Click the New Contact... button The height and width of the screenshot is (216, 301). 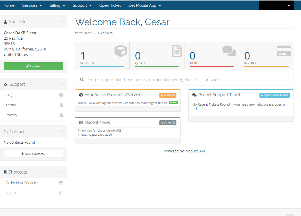34,154
